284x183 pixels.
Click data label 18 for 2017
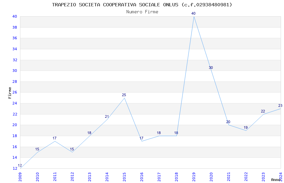tap(159, 133)
